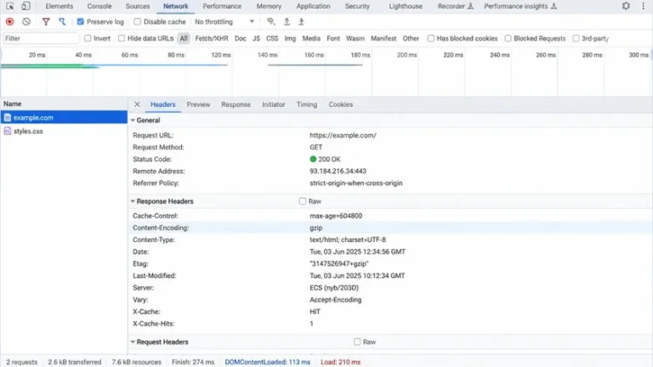Filter requests by Manifest
Screen dimensions: 653x367
point(383,38)
